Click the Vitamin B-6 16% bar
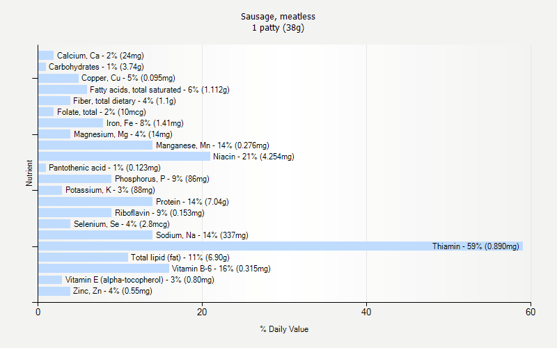The height and width of the screenshot is (348, 557). coord(104,269)
